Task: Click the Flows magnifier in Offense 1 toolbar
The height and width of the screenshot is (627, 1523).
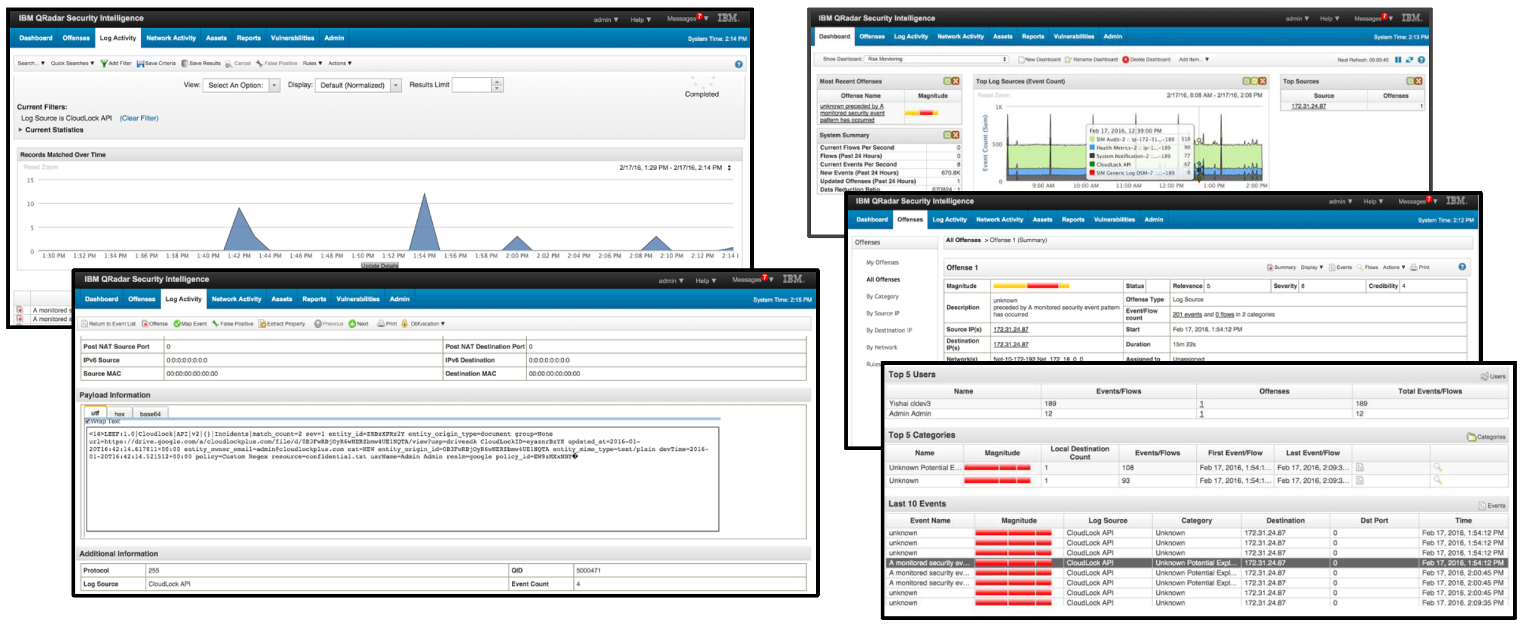Action: point(1360,268)
